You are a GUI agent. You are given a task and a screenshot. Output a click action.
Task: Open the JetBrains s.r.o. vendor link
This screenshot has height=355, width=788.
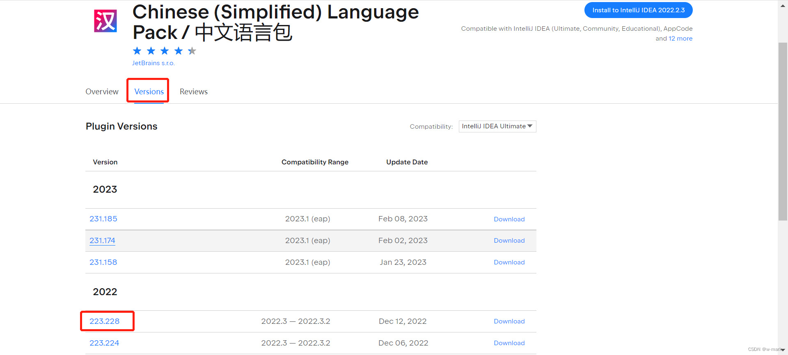(153, 63)
